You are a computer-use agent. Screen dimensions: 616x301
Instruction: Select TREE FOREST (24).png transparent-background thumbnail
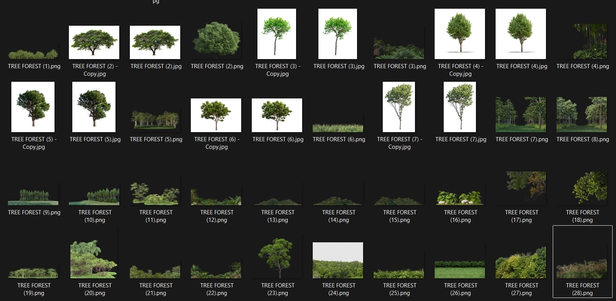tap(338, 260)
